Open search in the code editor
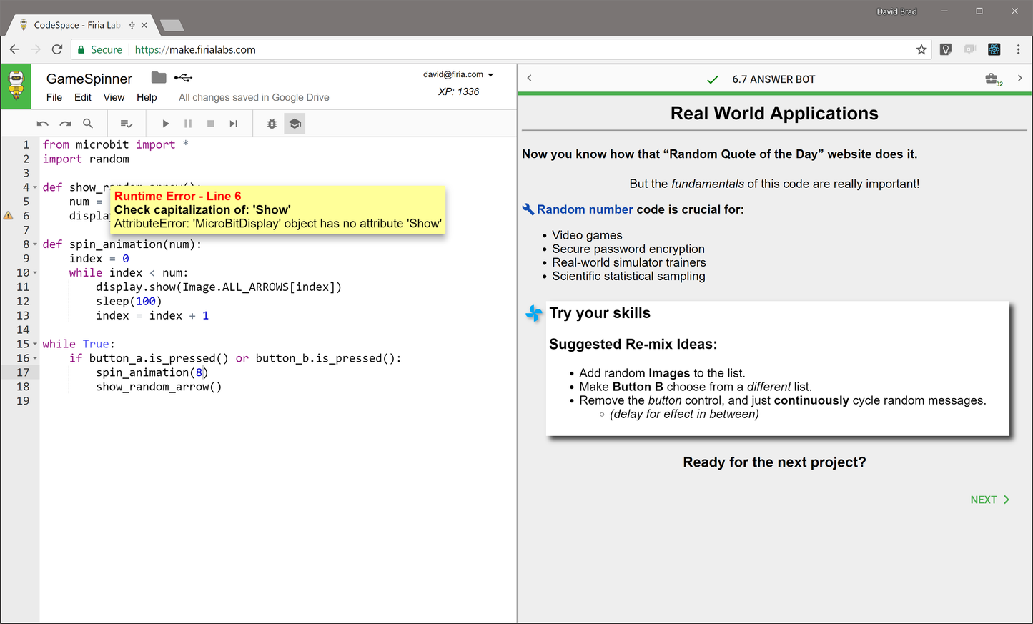 [88, 123]
